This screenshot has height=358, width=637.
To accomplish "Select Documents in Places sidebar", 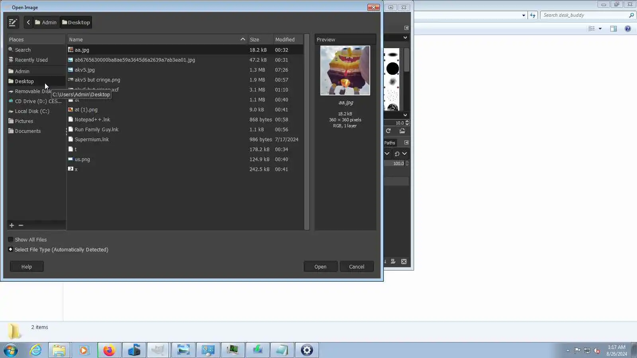I will pyautogui.click(x=36, y=131).
